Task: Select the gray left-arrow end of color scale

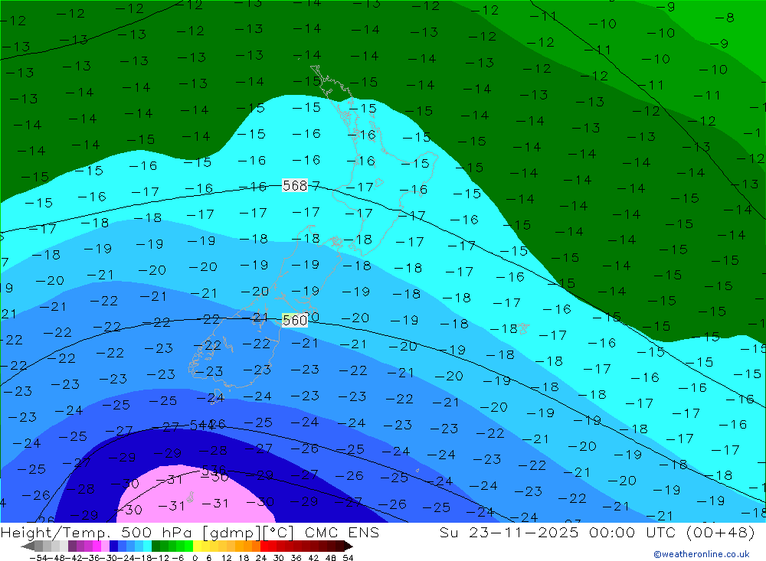Action: tap(28, 546)
